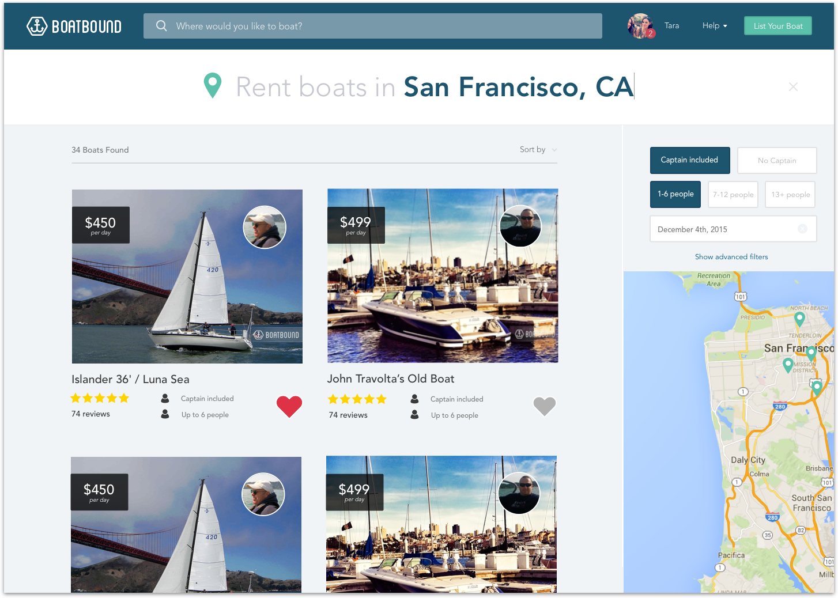Select the 13+ people filter
Screen dimensions: 838x598
[791, 194]
